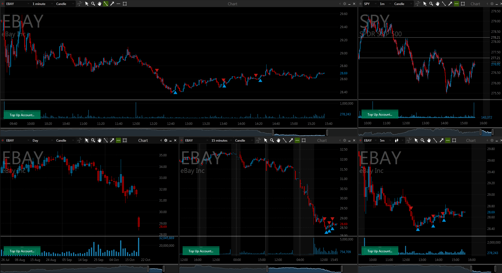
Task: Select pointer tool in EBAY 15 minutes chart
Action: pos(266,140)
